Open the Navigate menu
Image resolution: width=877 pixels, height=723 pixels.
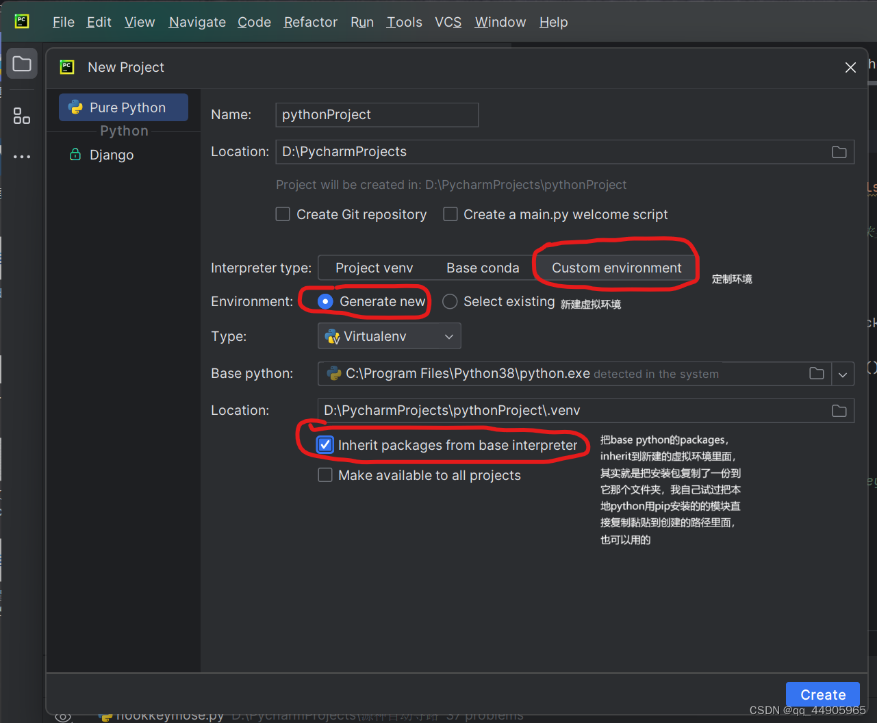click(x=196, y=22)
